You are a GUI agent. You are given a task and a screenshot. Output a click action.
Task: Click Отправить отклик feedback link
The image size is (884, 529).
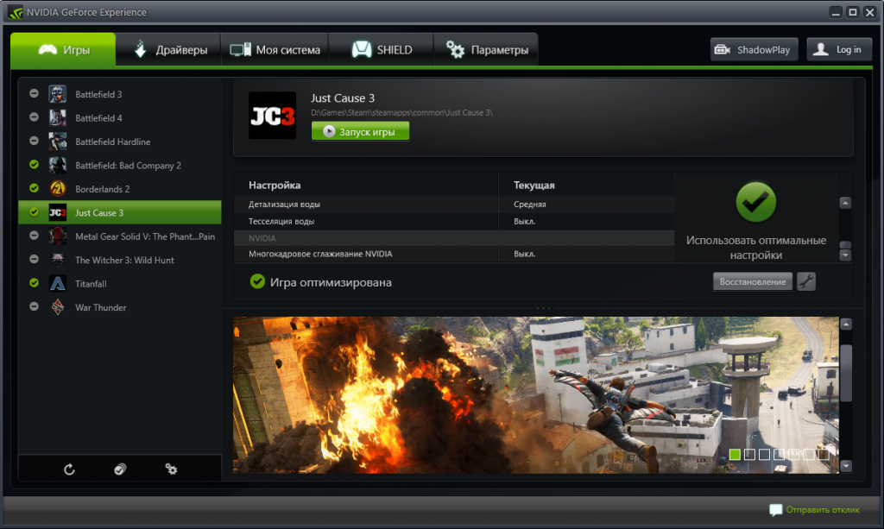coord(823,510)
